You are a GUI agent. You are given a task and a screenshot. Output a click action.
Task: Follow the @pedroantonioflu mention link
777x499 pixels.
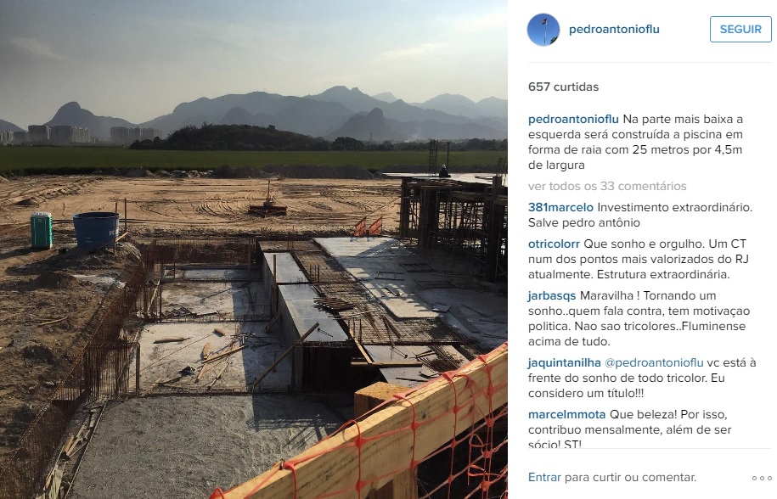tap(654, 362)
